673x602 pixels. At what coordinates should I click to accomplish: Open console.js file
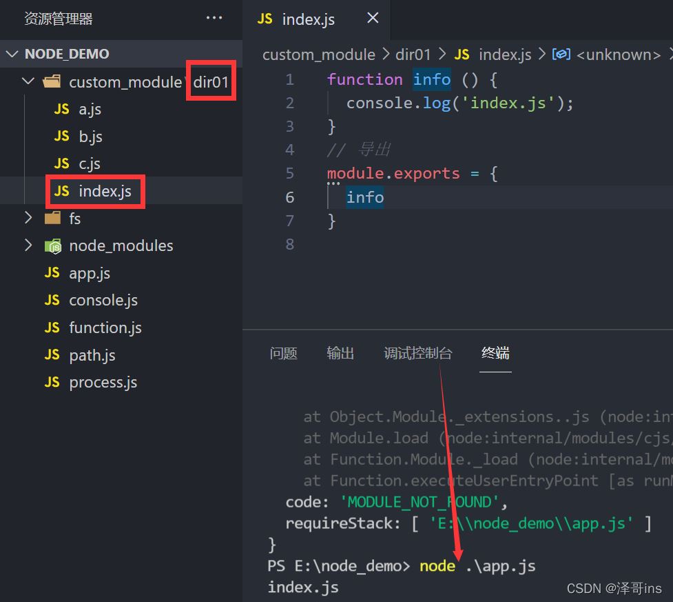point(103,301)
